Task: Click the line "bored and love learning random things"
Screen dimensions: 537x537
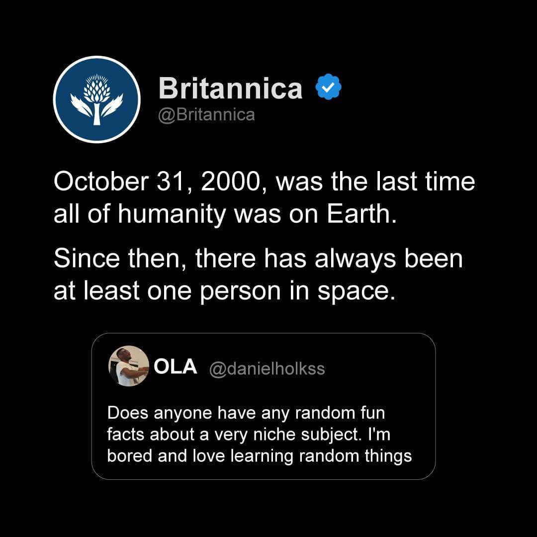Action: tap(260, 455)
